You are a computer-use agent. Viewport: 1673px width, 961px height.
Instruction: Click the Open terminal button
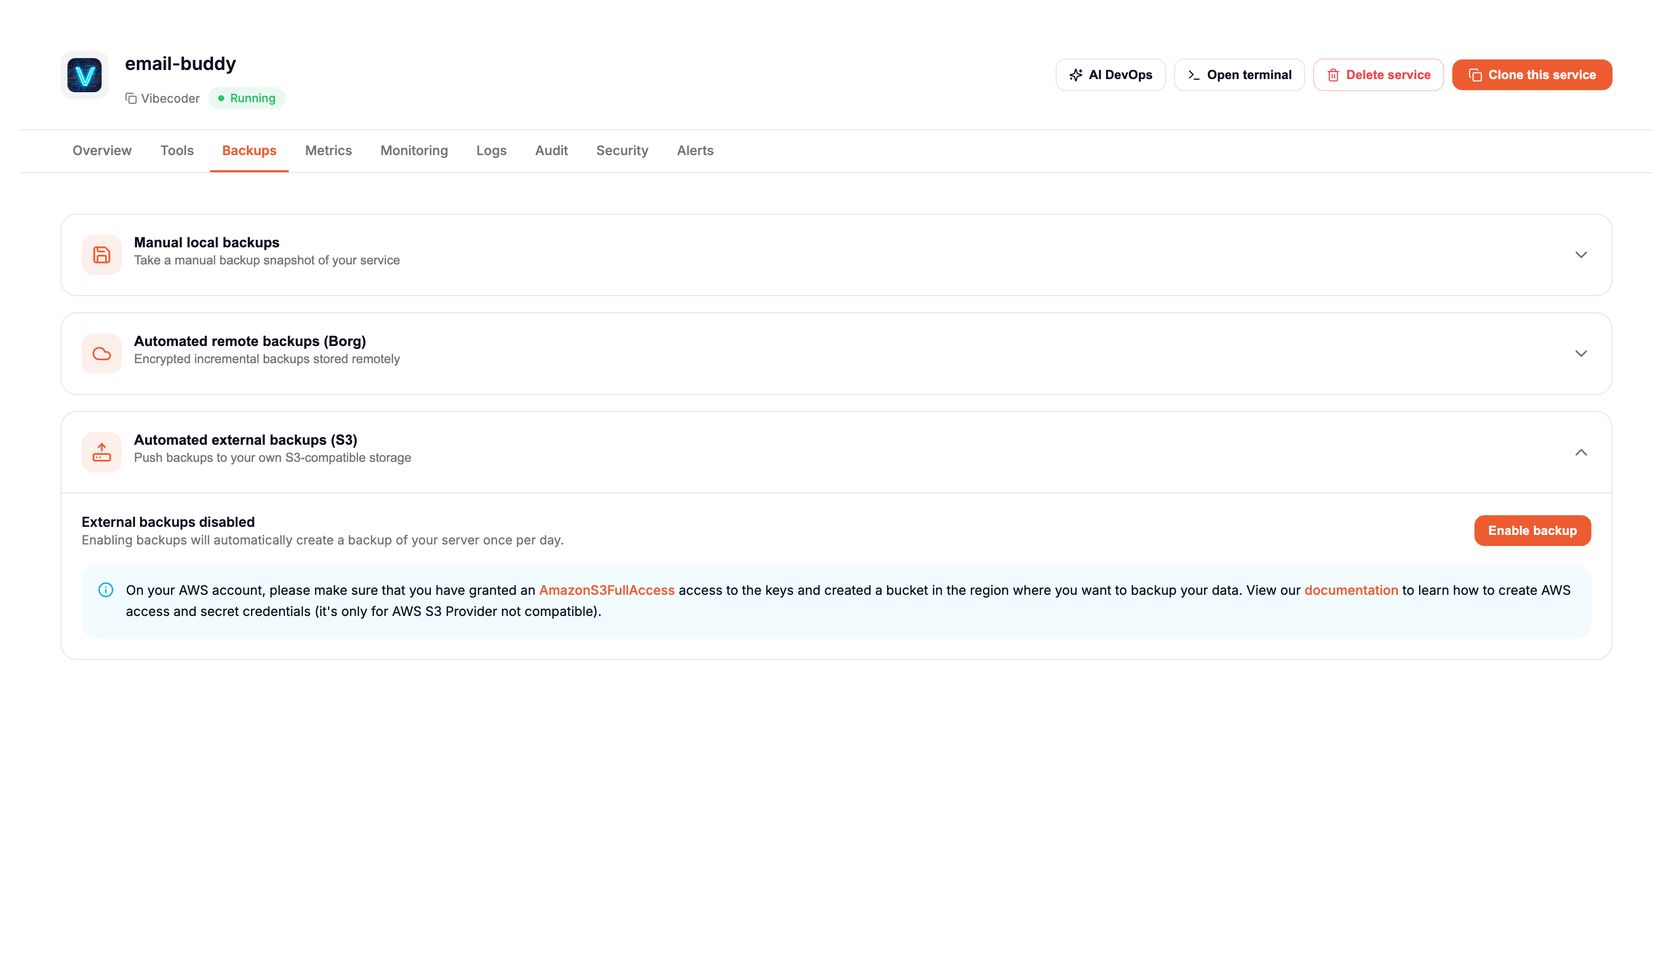[1239, 75]
